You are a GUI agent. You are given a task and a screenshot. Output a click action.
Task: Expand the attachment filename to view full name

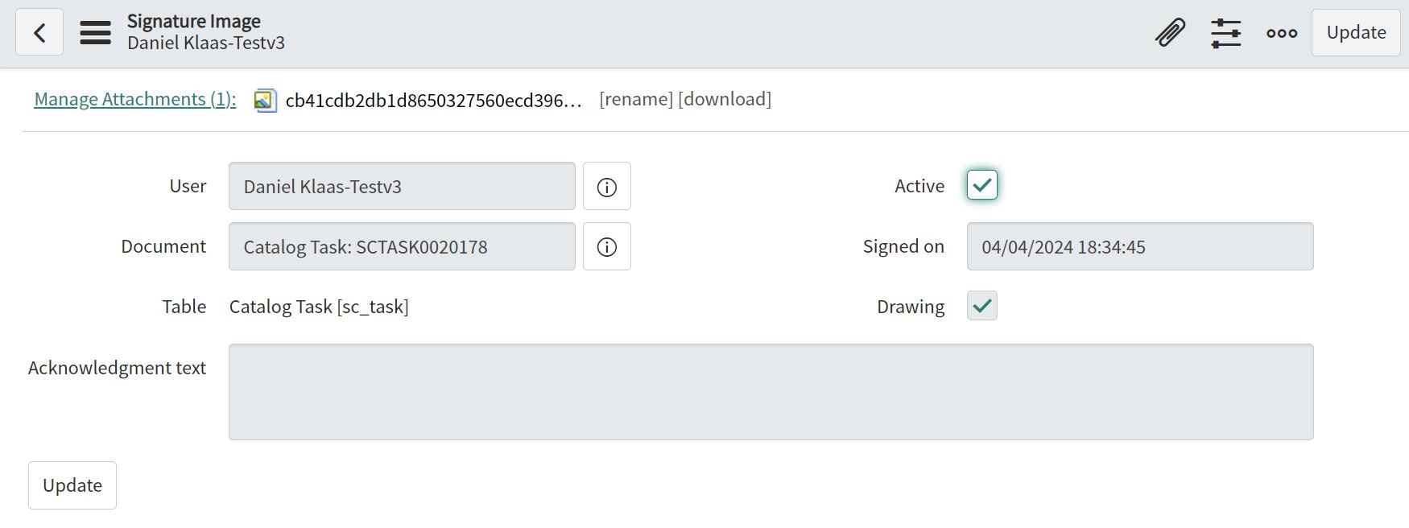[435, 99]
